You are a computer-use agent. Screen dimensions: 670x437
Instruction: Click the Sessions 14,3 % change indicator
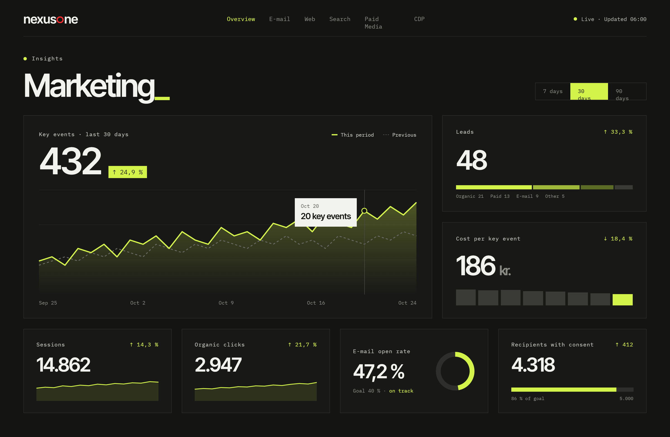[x=144, y=344]
